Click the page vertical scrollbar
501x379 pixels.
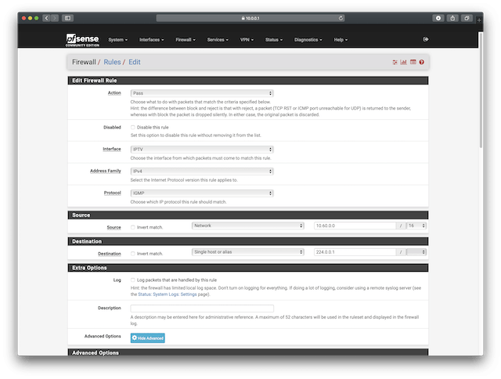coord(481,89)
